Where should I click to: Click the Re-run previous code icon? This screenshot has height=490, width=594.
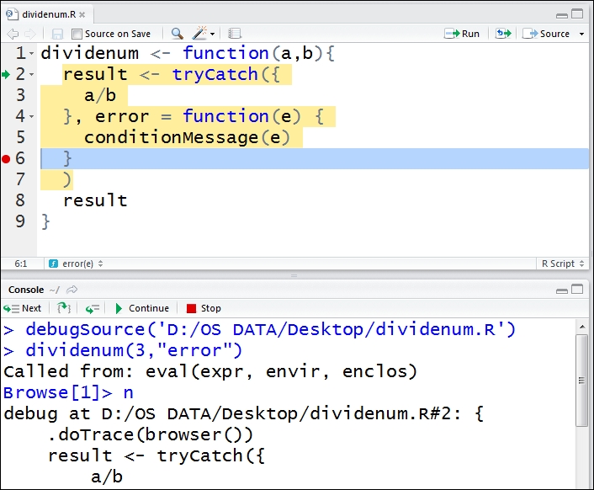[503, 34]
